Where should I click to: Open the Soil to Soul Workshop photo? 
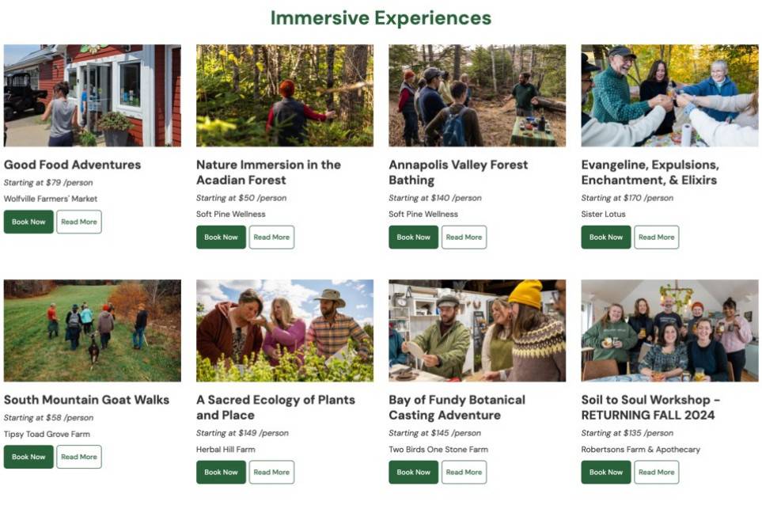[x=669, y=330]
